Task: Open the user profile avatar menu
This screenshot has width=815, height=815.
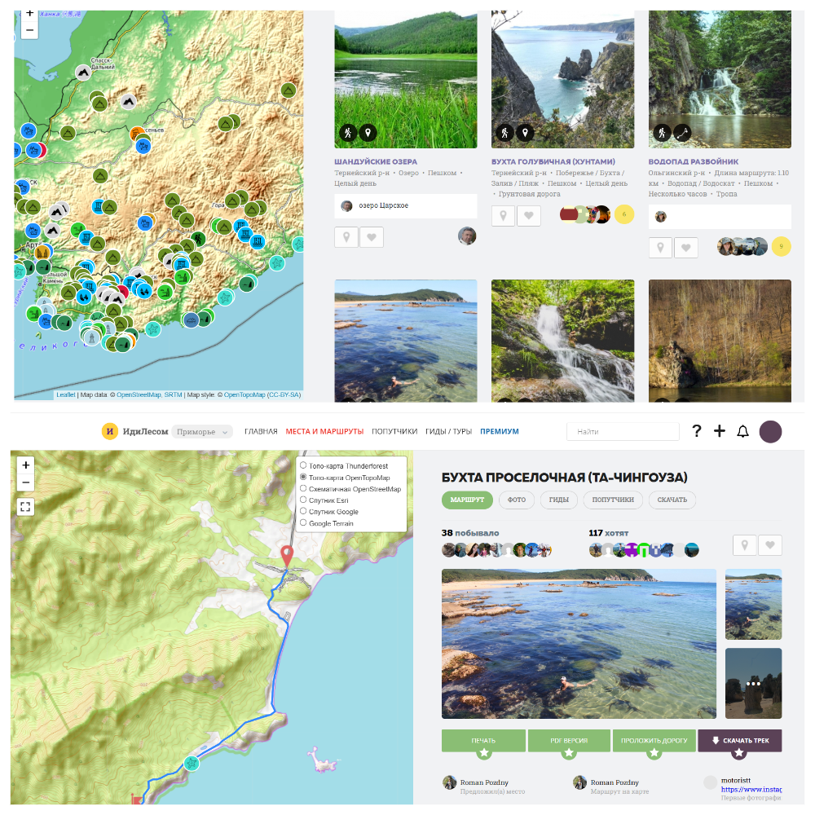Action: pos(770,432)
